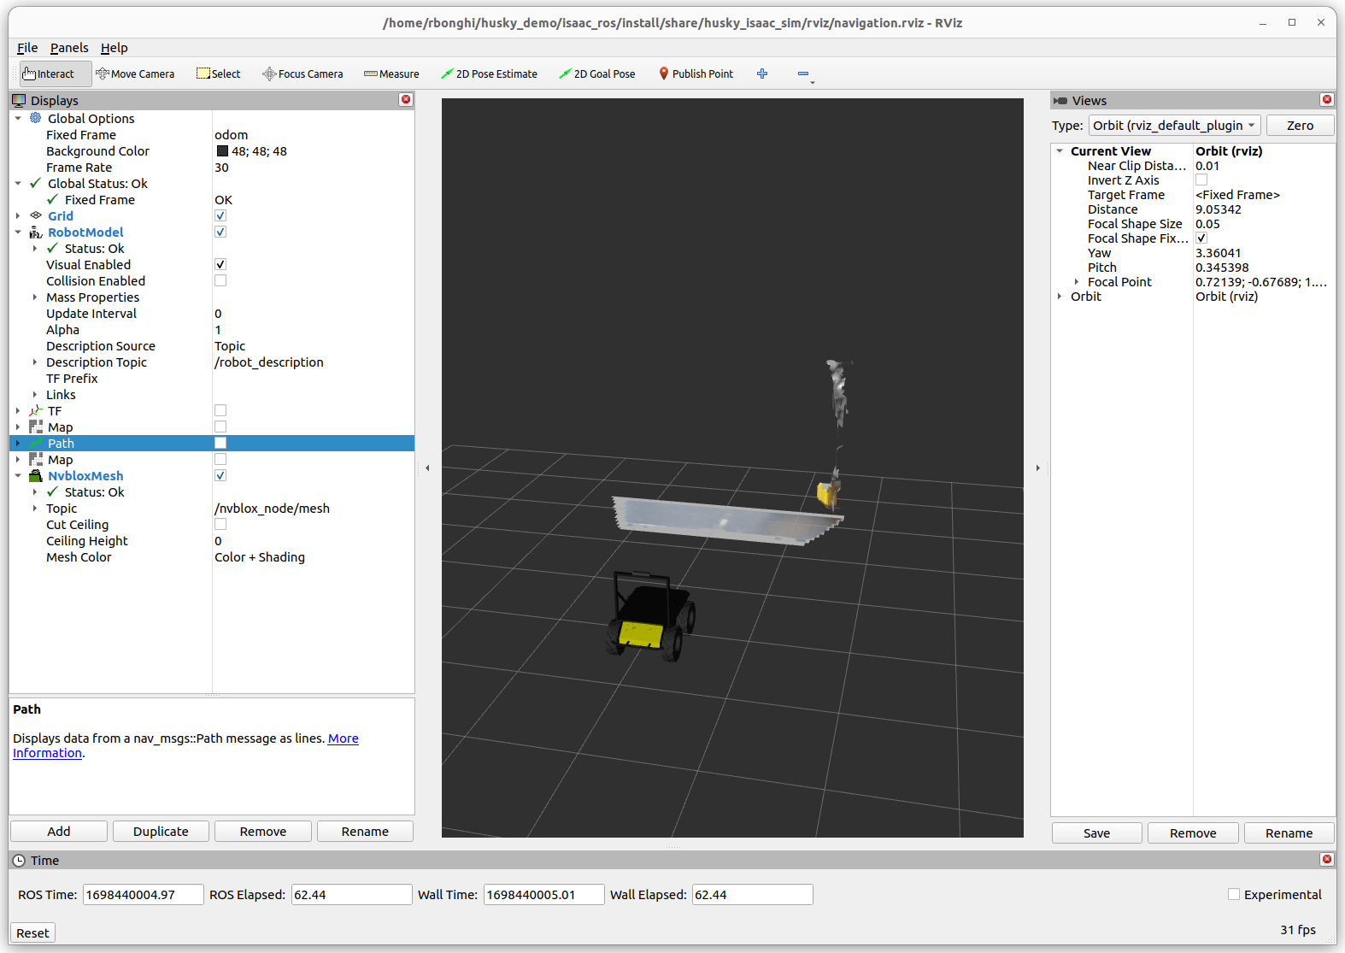This screenshot has height=953, width=1345.
Task: Open the view Type dropdown
Action: click(x=1175, y=126)
